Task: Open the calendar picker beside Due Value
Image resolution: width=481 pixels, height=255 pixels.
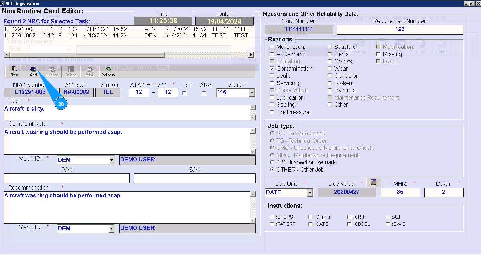Action: (x=374, y=182)
